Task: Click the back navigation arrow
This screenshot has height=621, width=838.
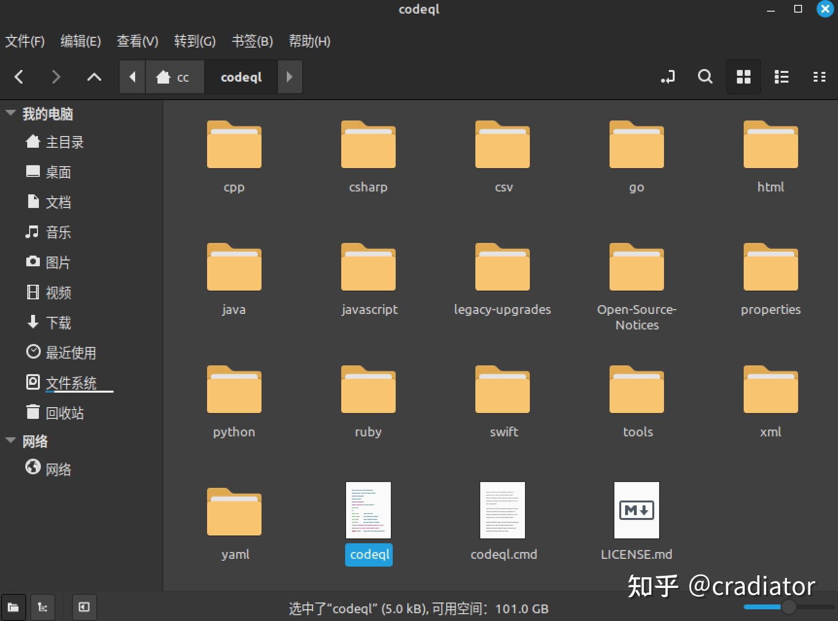Action: pyautogui.click(x=19, y=76)
